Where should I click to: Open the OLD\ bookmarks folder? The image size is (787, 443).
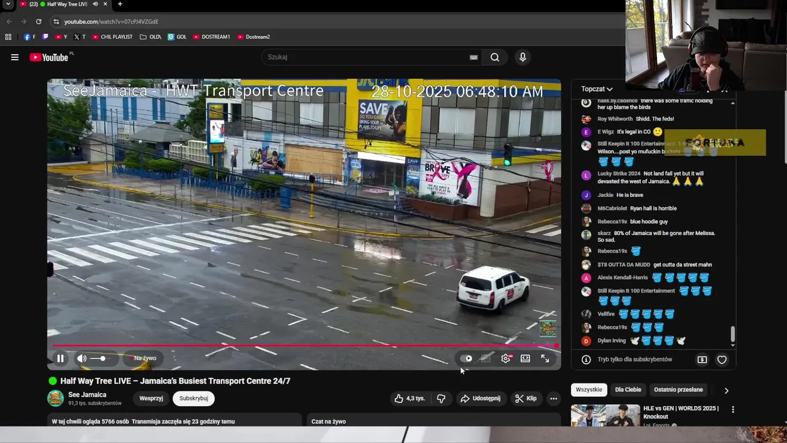click(x=151, y=37)
